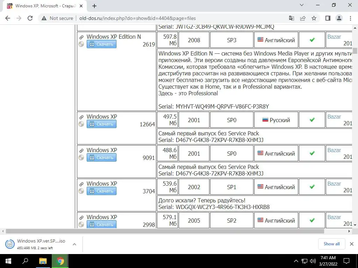Click link icon for Windows XP 497.5 Мб row

click(81, 117)
